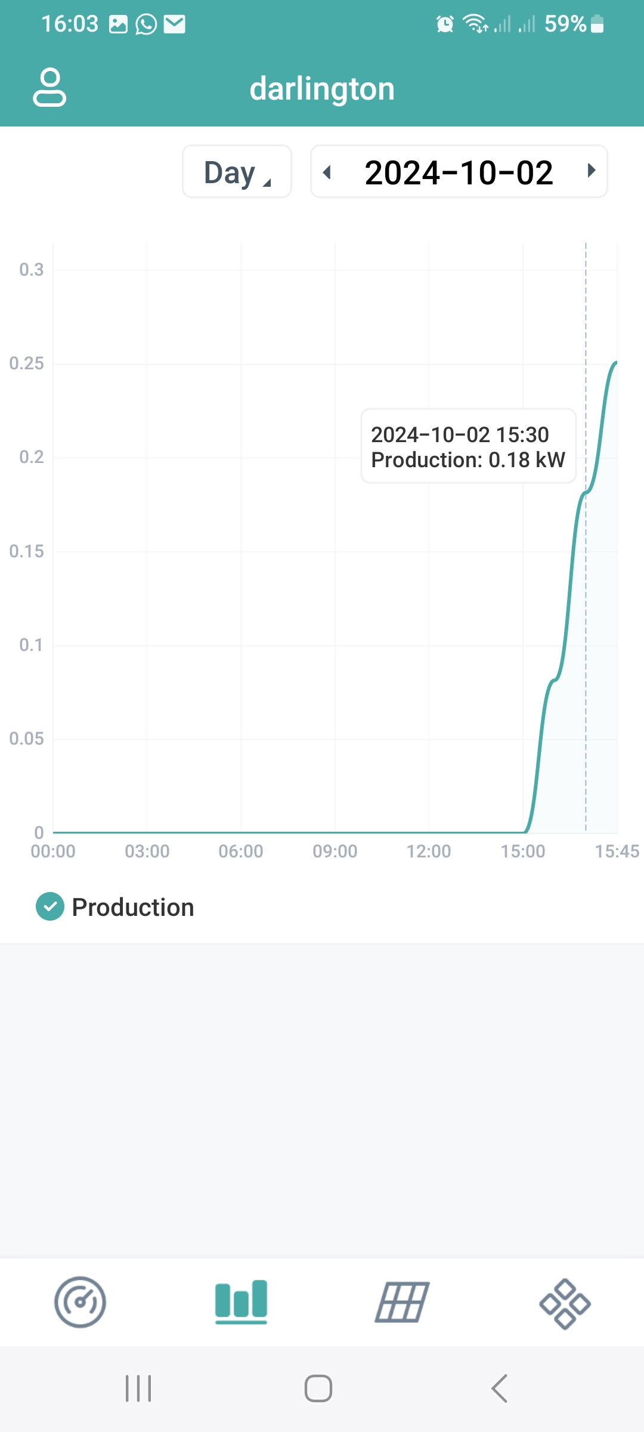Toggle the Production series checkmark
This screenshot has height=1432, width=644.
(50, 907)
